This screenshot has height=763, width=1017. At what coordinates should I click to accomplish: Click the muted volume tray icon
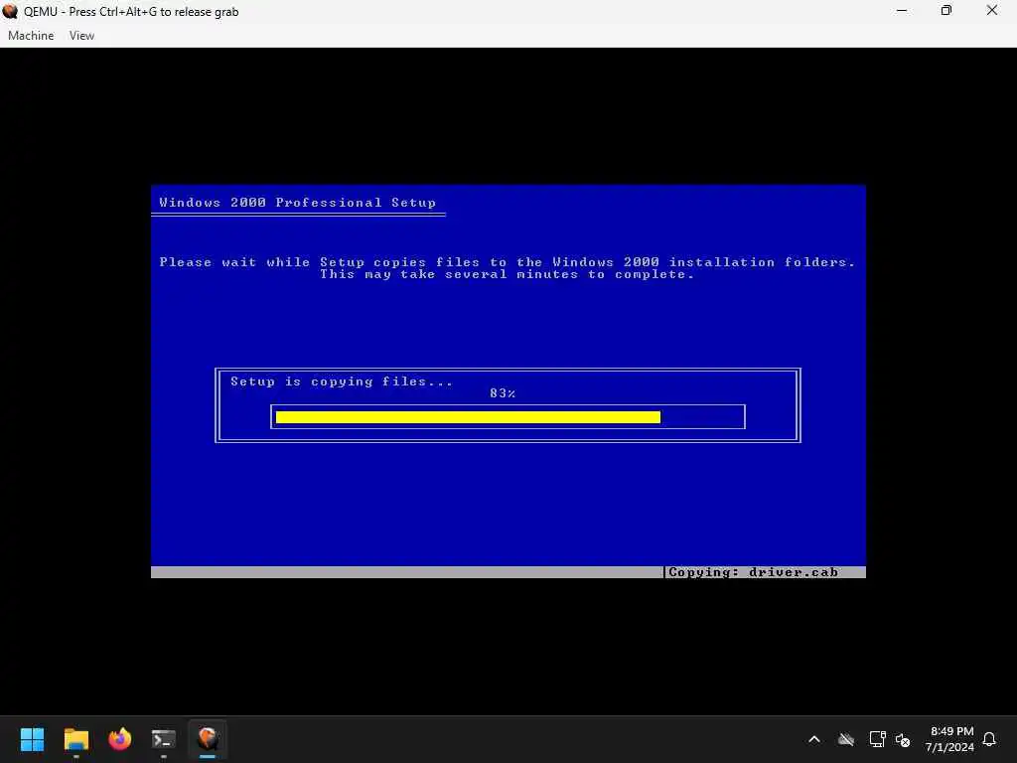coord(902,739)
